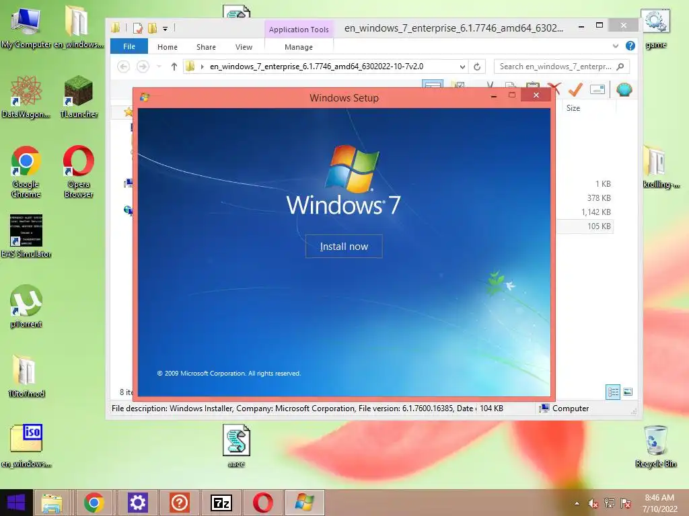689x516 pixels.
Task: Click the Install now button
Action: click(344, 246)
